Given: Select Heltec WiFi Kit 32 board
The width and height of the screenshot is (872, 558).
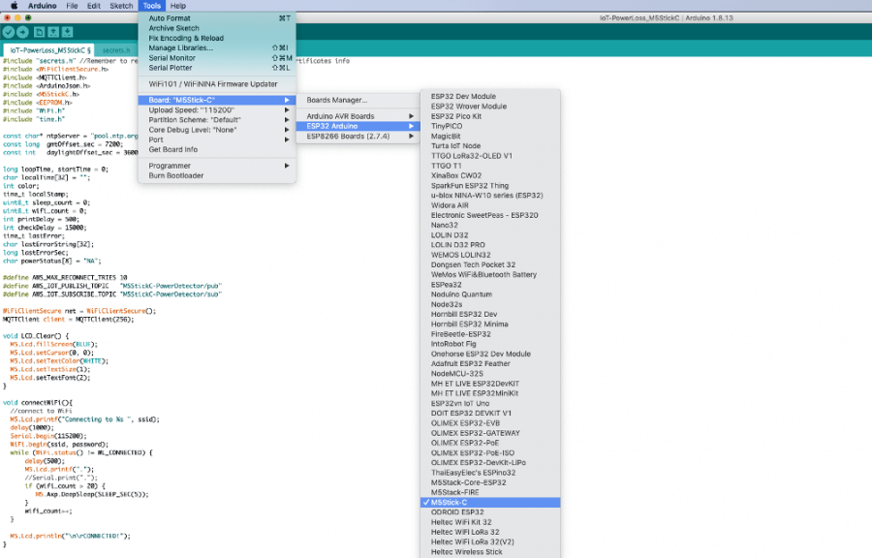Looking at the screenshot, I should click(x=490, y=522).
